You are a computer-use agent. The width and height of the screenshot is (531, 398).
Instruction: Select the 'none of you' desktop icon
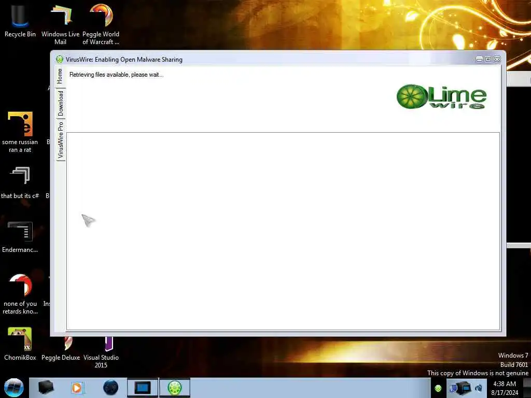[x=20, y=294]
